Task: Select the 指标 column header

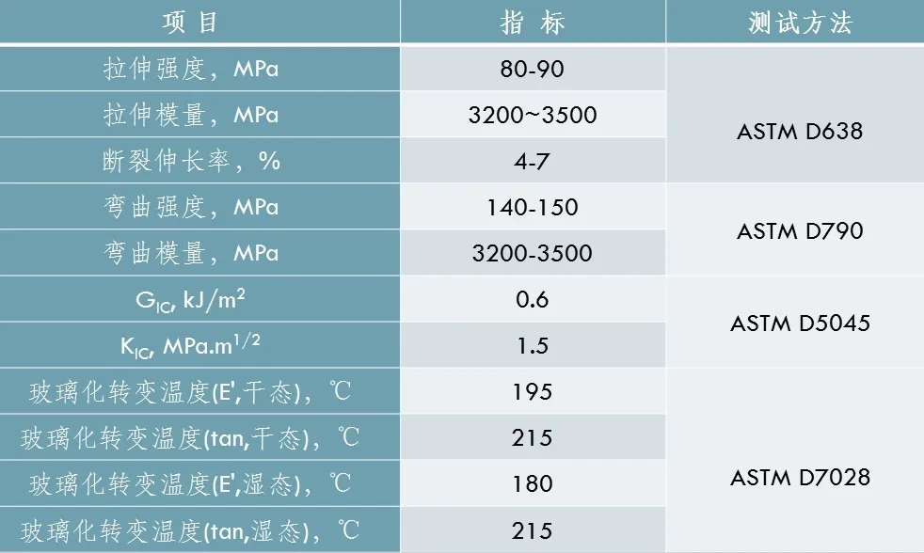Action: (x=533, y=23)
